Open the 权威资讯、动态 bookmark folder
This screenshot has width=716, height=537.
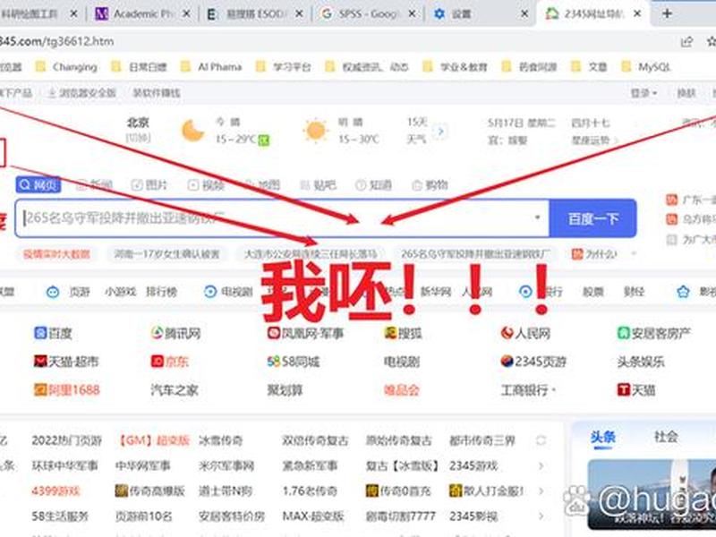click(x=367, y=67)
